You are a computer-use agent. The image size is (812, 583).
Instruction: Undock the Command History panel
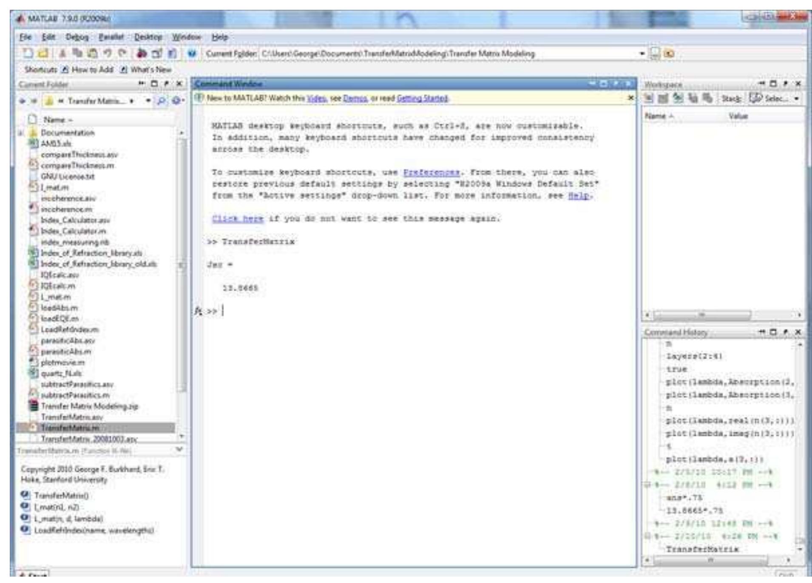click(786, 332)
